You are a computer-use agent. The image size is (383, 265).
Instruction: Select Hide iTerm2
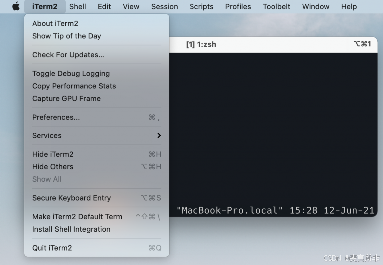pos(97,154)
